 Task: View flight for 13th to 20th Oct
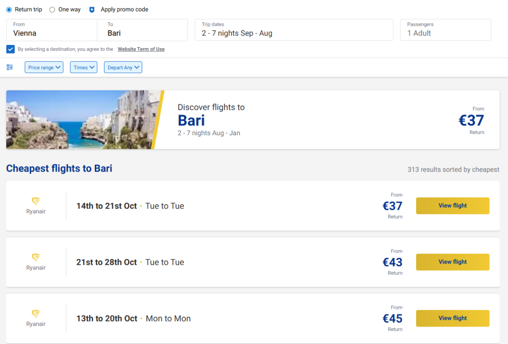pyautogui.click(x=453, y=319)
